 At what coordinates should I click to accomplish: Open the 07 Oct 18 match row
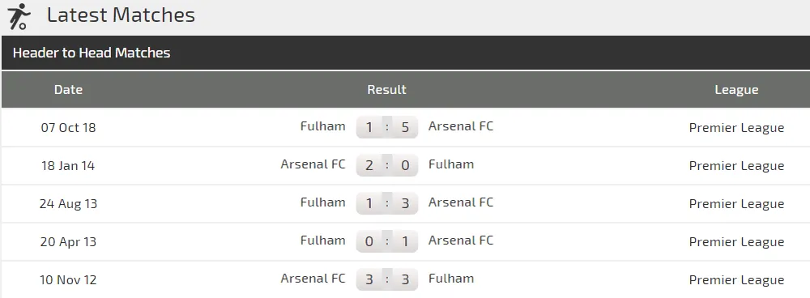(x=406, y=127)
